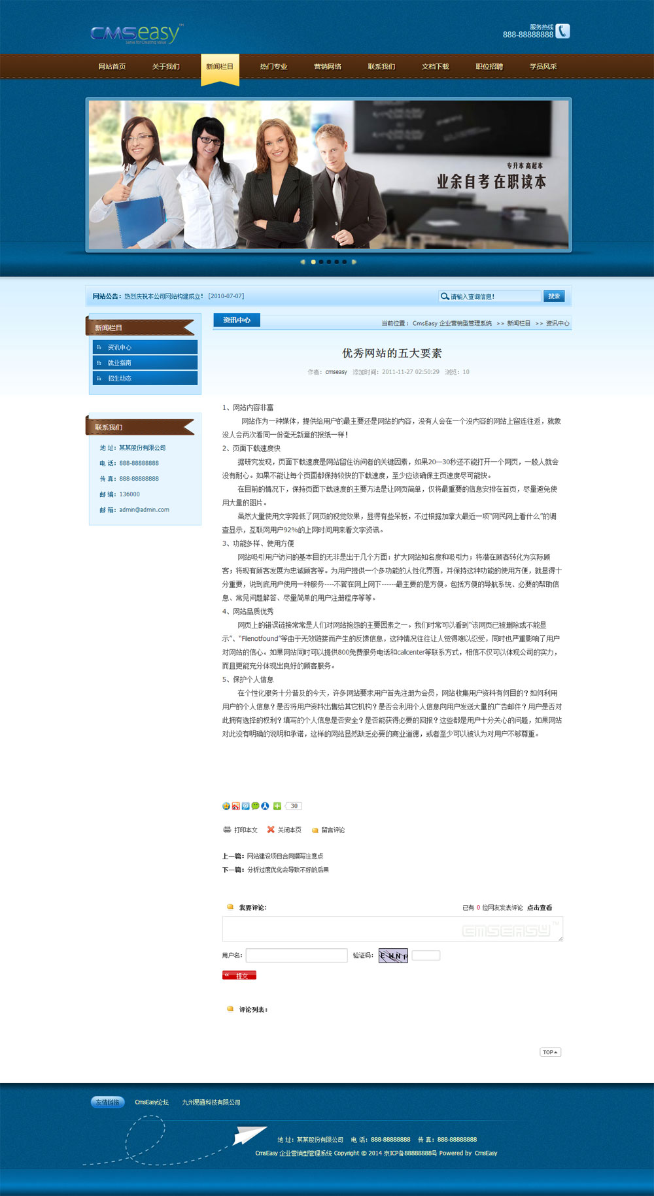This screenshot has height=1196, width=654.
Task: Open 职位招聘 navigation item
Action: click(489, 67)
